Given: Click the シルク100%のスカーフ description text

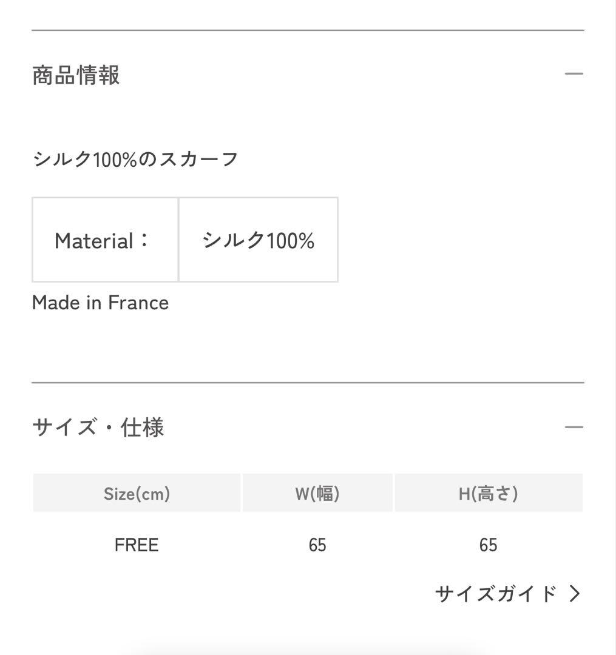Looking at the screenshot, I should pyautogui.click(x=135, y=157).
